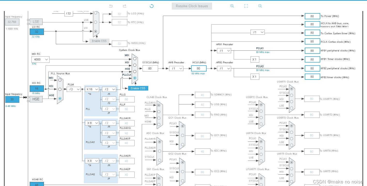
Task: Click the /32 HSE_RTC divider box
Action: point(68,13)
